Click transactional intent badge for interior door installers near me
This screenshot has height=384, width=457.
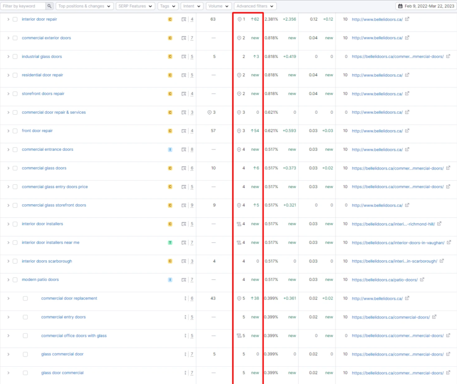170,243
